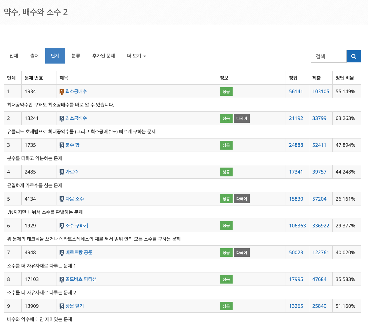The height and width of the screenshot is (332, 368).
Task: Click the 정답 count 13265 for 창문 닫기
Action: pos(296,306)
